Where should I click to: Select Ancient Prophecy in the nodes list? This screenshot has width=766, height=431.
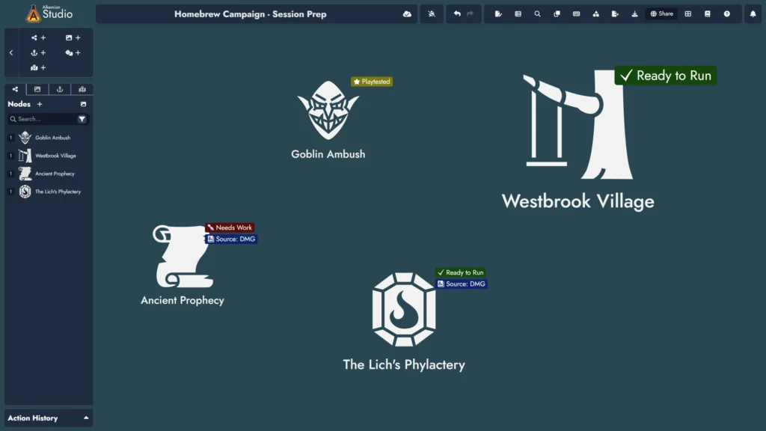click(x=55, y=174)
